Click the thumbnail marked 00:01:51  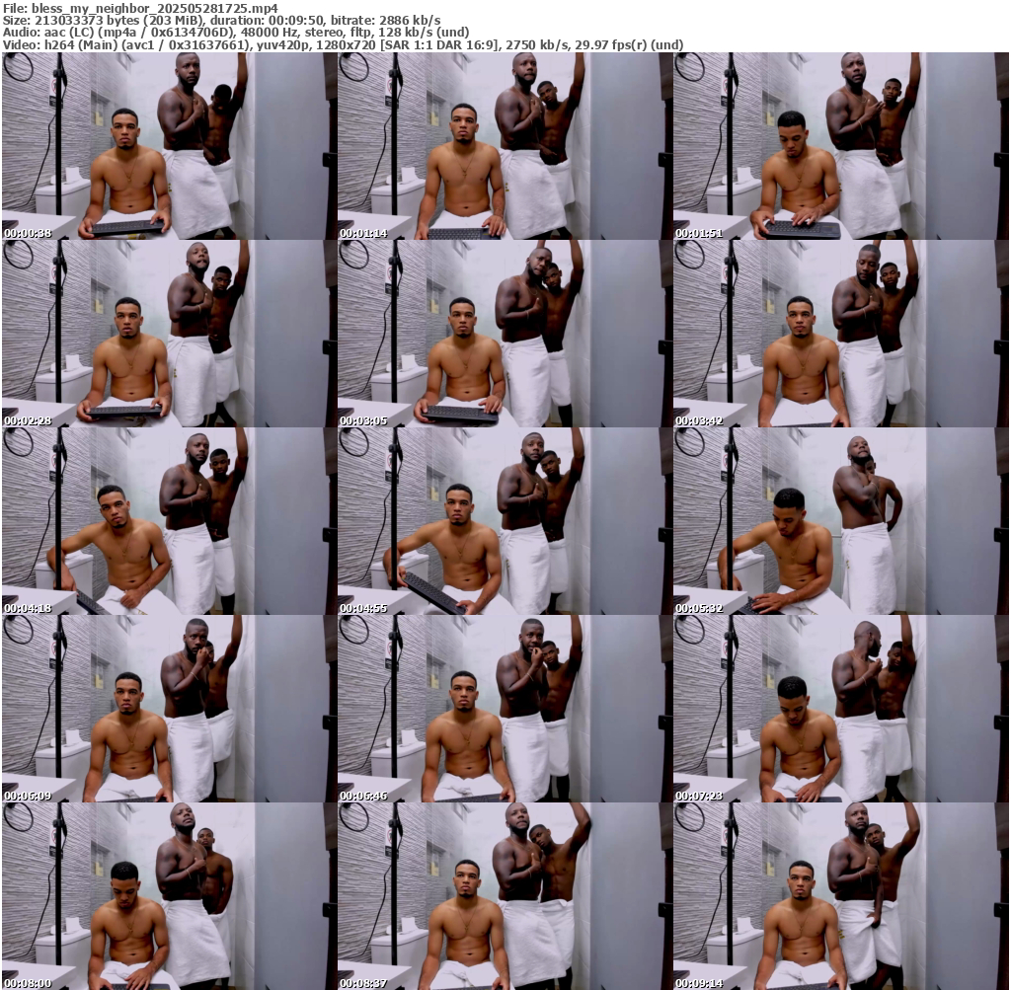pyautogui.click(x=841, y=146)
